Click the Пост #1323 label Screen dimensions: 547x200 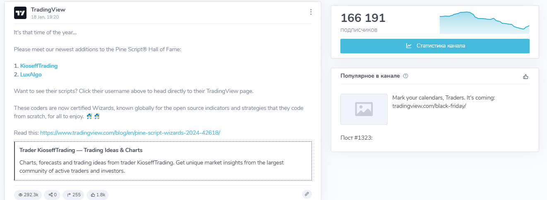(x=356, y=138)
